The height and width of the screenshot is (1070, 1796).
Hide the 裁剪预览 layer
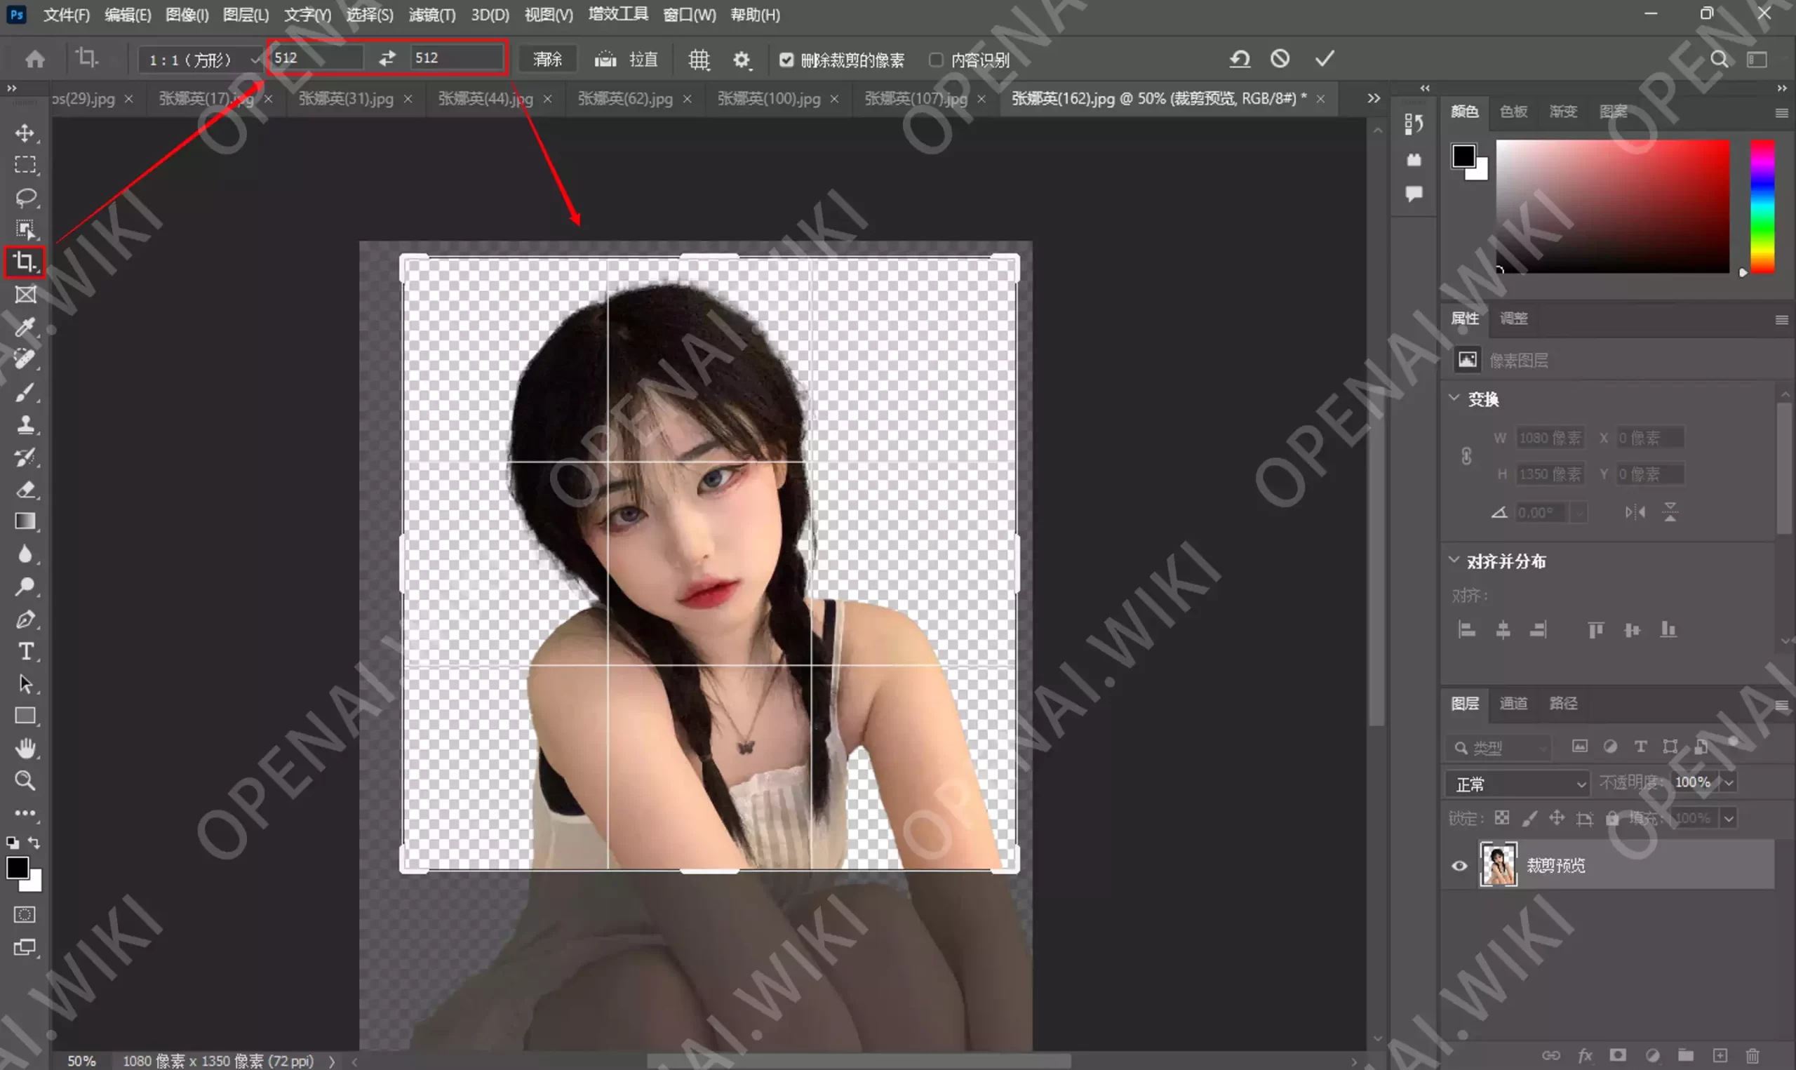pos(1459,866)
